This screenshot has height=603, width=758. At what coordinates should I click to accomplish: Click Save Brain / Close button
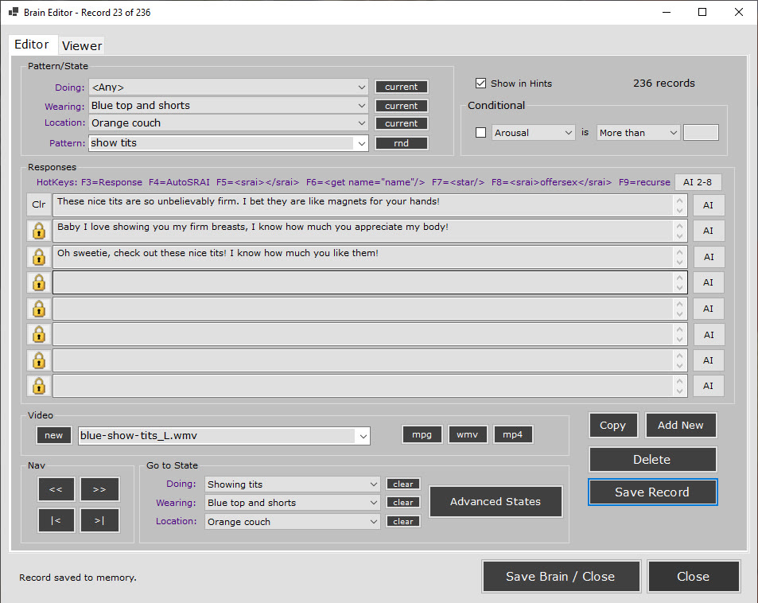pos(561,577)
